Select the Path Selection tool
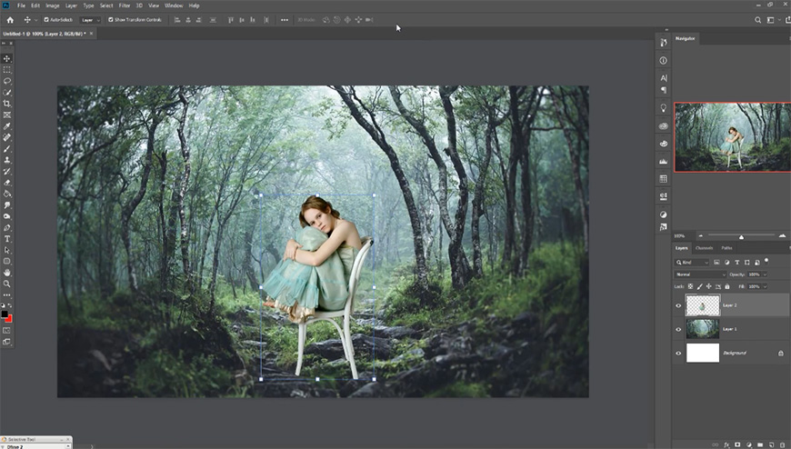This screenshot has height=449, width=791. (x=7, y=250)
